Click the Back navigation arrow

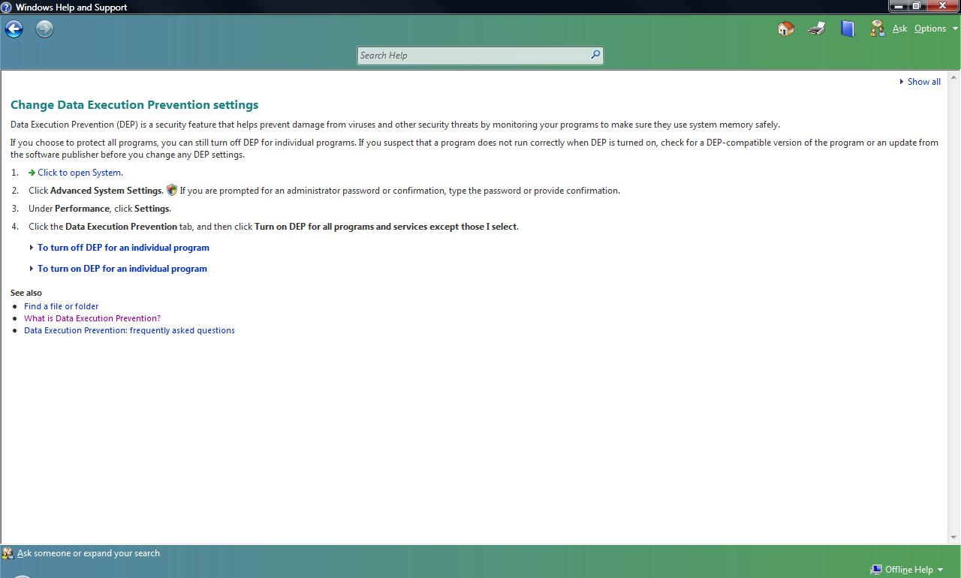point(14,29)
